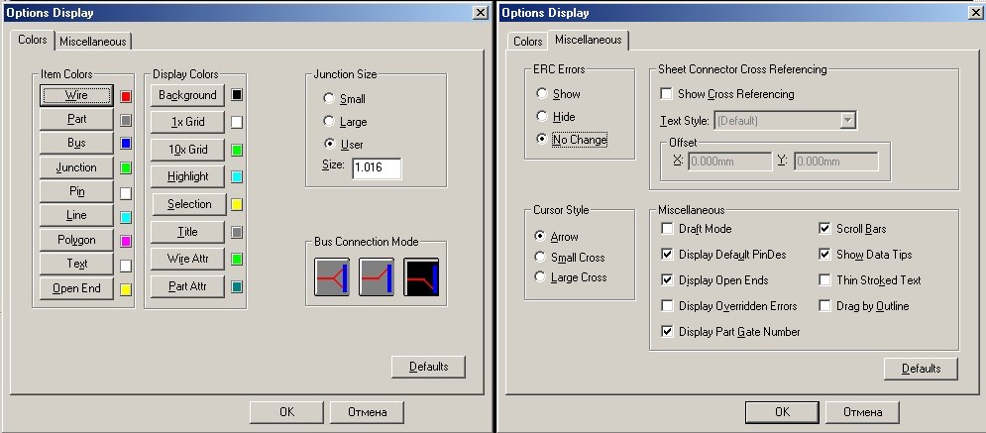
Task: Click the Polygon item color button
Action: pos(76,240)
